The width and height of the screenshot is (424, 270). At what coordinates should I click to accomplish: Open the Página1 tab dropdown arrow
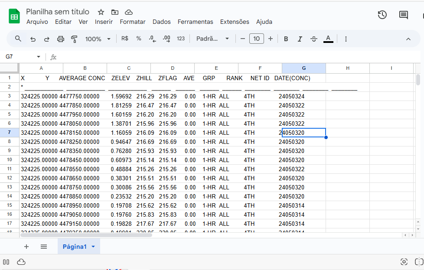[x=93, y=247]
